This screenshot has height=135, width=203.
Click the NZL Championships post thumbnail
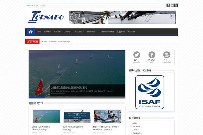click(x=46, y=116)
